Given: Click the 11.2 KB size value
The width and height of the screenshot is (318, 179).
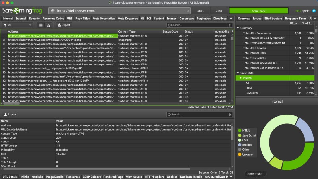Looking at the screenshot, I should point(61,154).
